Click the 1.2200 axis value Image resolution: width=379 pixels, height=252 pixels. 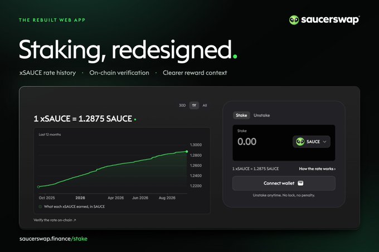[x=196, y=186]
